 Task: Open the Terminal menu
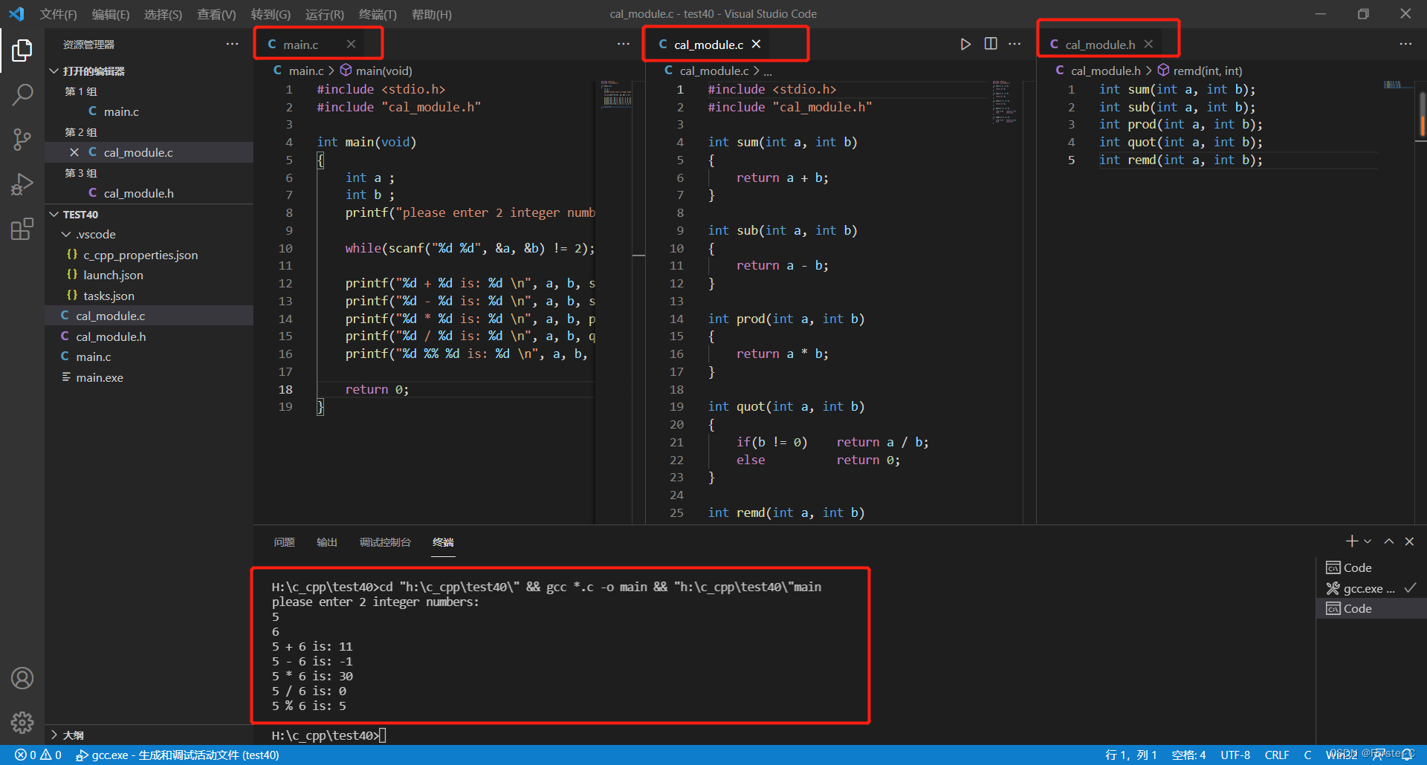click(x=378, y=14)
